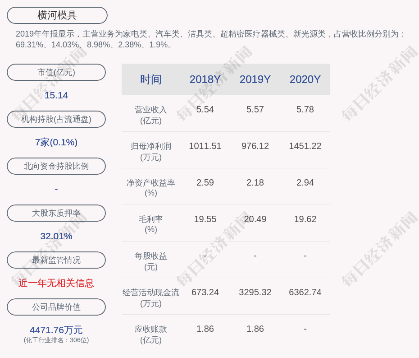Click the 应收账款(亿元) row label
Screen dimensions: 419x358
pos(151,335)
